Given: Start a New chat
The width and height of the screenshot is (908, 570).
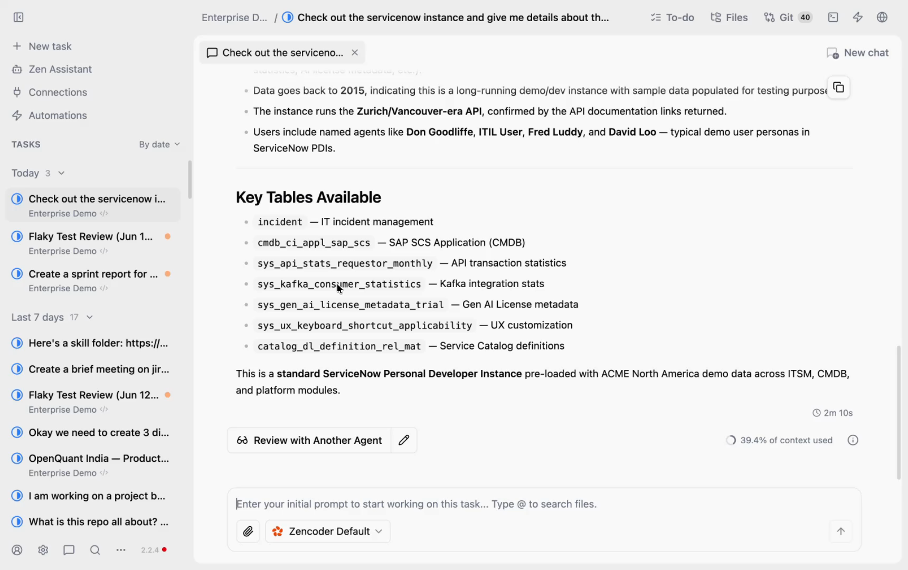Looking at the screenshot, I should 858,53.
